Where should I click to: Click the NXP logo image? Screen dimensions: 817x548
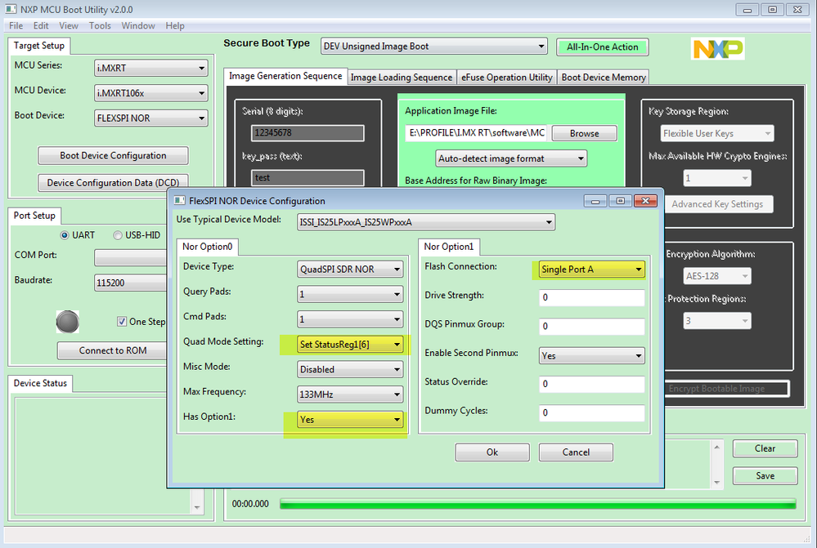click(x=717, y=48)
